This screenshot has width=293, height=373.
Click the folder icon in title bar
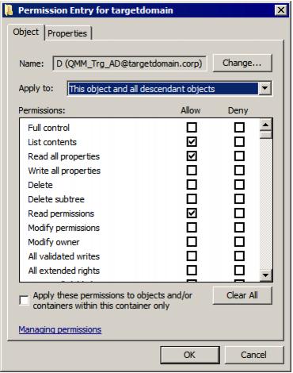click(10, 10)
